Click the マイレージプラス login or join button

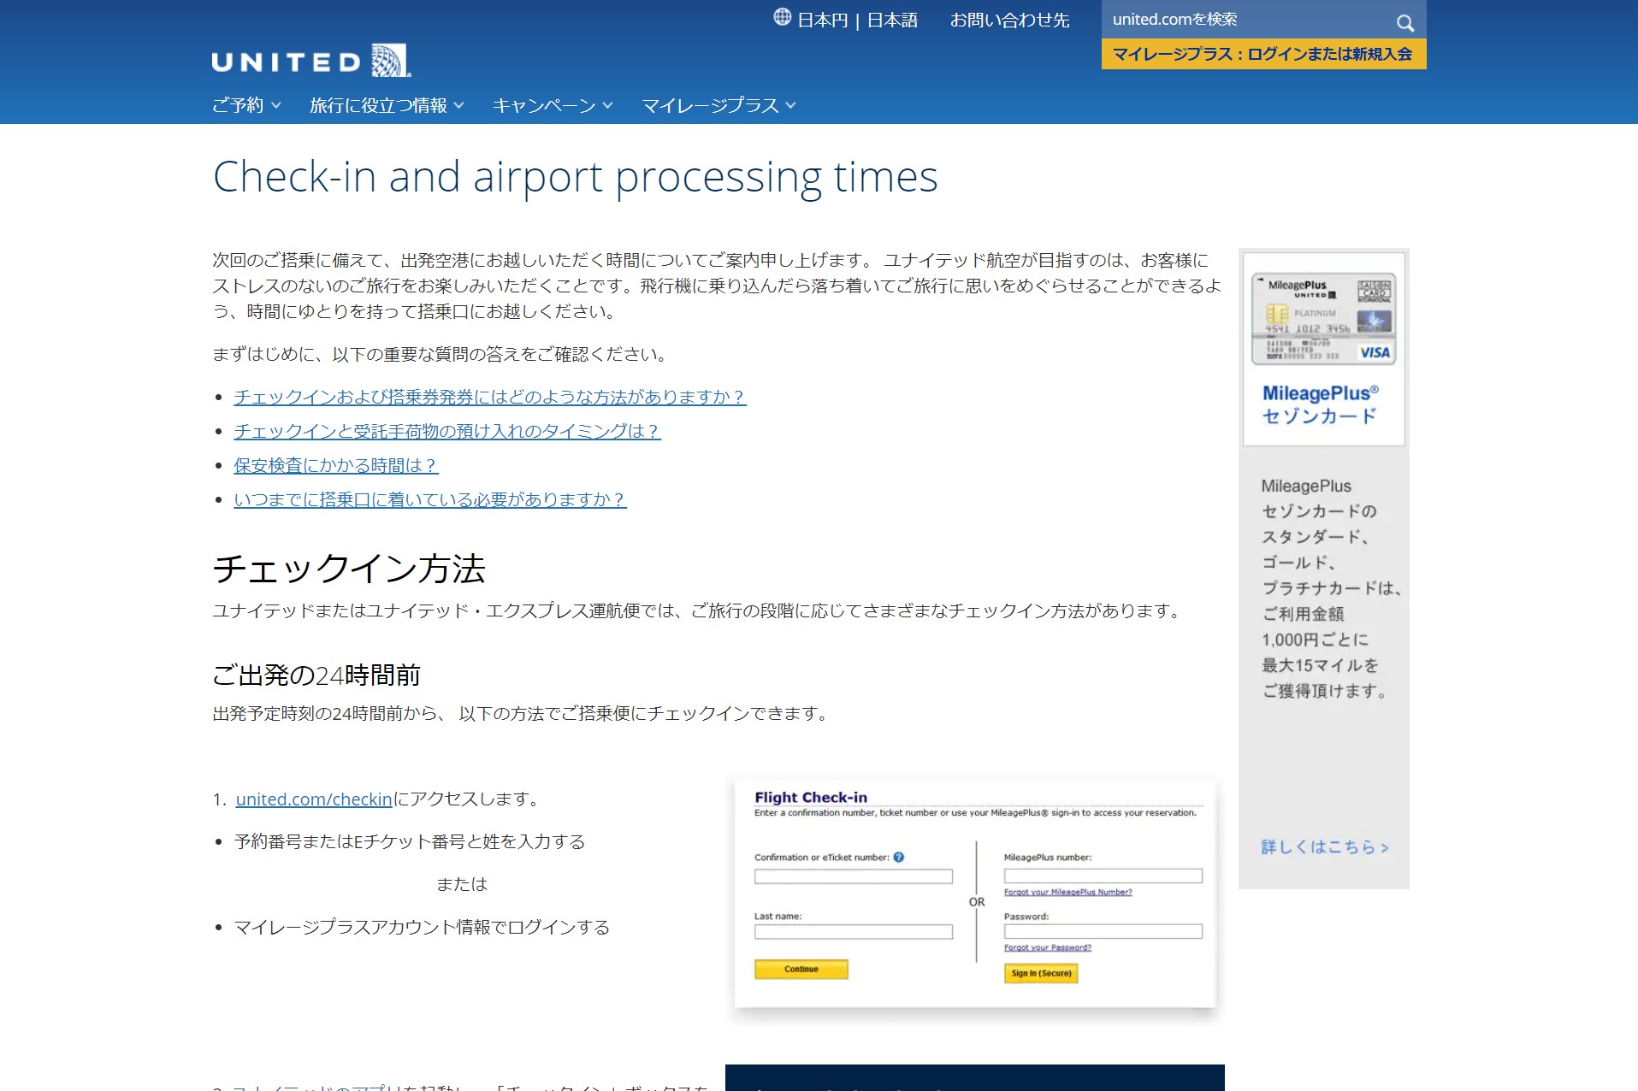pyautogui.click(x=1263, y=54)
